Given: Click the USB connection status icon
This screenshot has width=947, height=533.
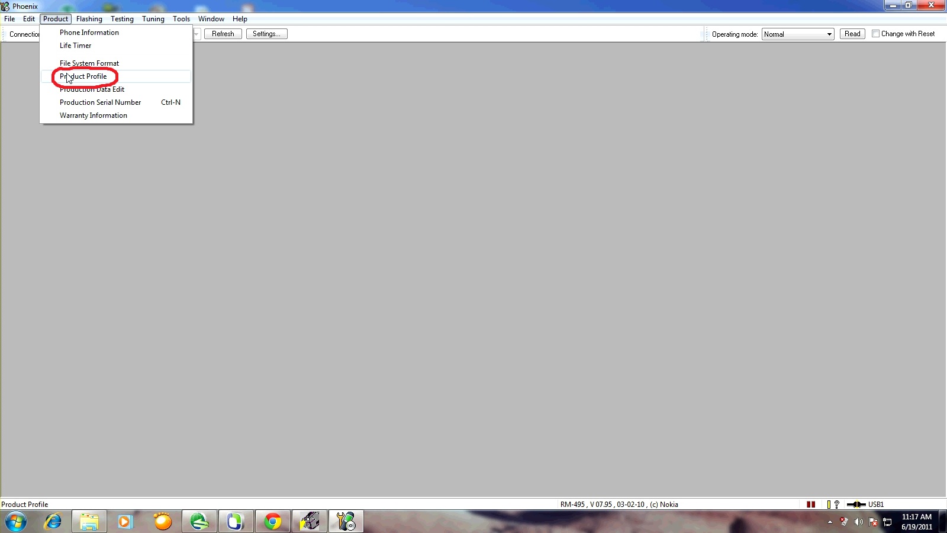Looking at the screenshot, I should tap(856, 505).
